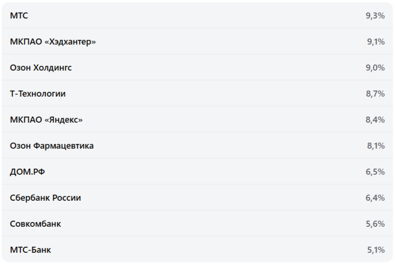Click the 8,4% value for Яндекс
This screenshot has height=264, width=395.
(375, 120)
